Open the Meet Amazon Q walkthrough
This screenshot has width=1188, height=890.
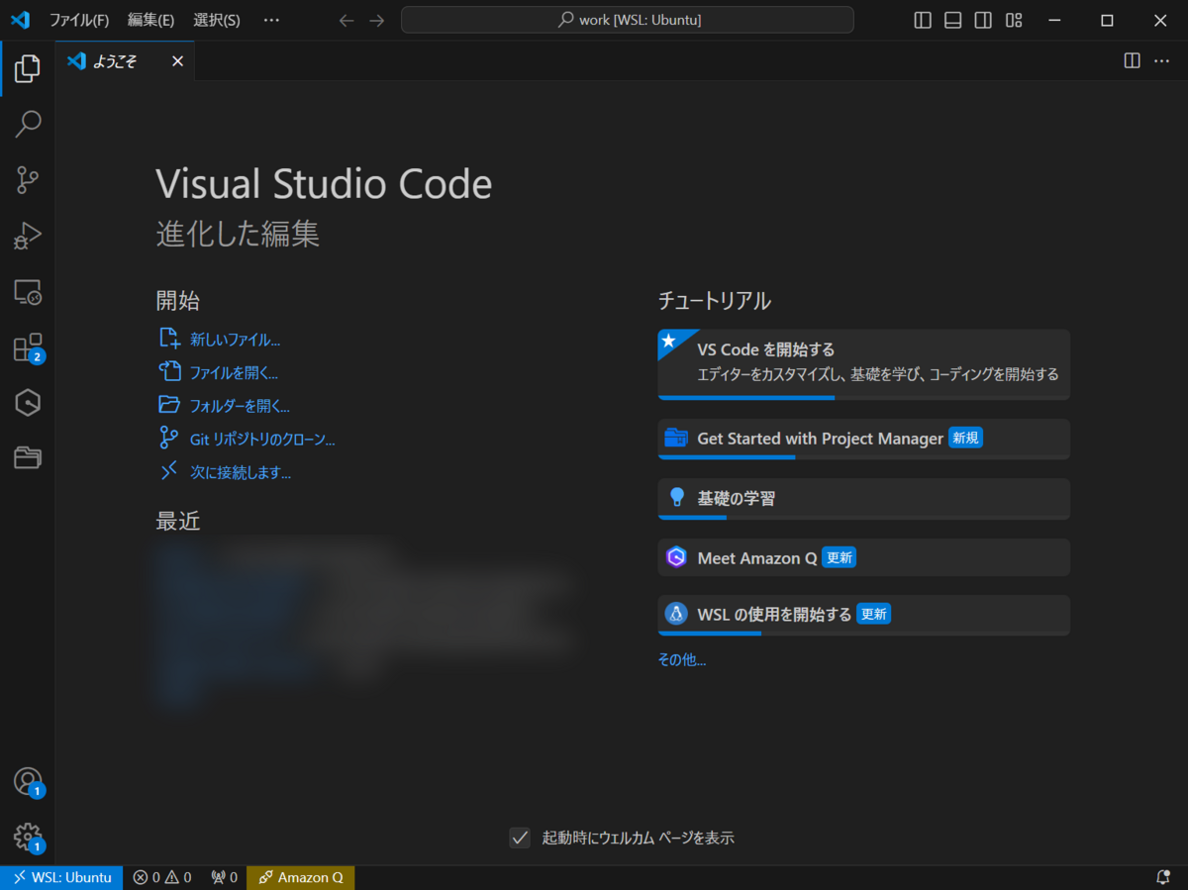point(864,557)
